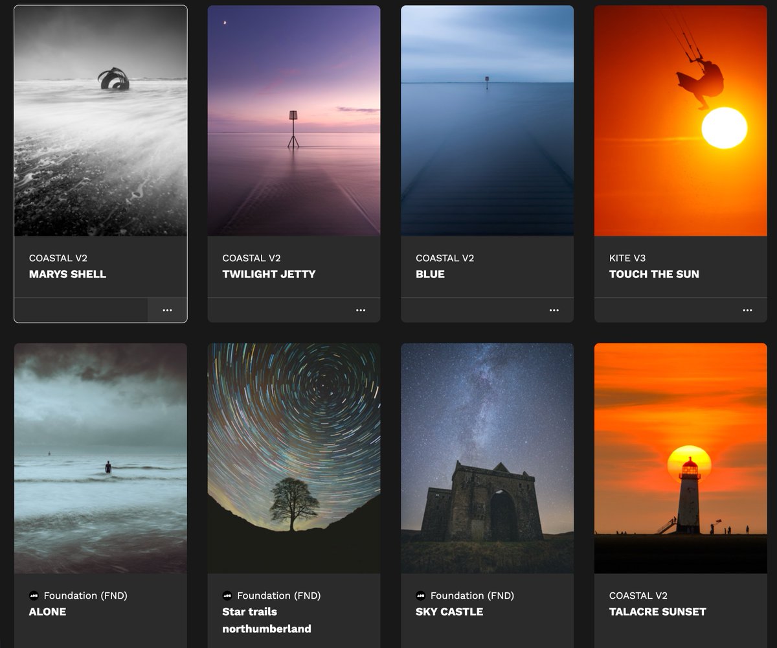Click the KITE V3 collection label

pos(627,258)
